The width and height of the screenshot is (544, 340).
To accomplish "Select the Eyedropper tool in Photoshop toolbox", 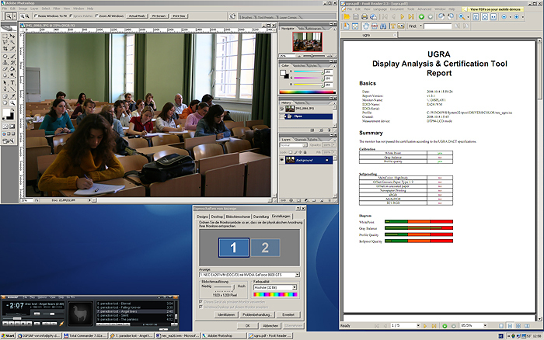I will pyautogui.click(x=12, y=97).
